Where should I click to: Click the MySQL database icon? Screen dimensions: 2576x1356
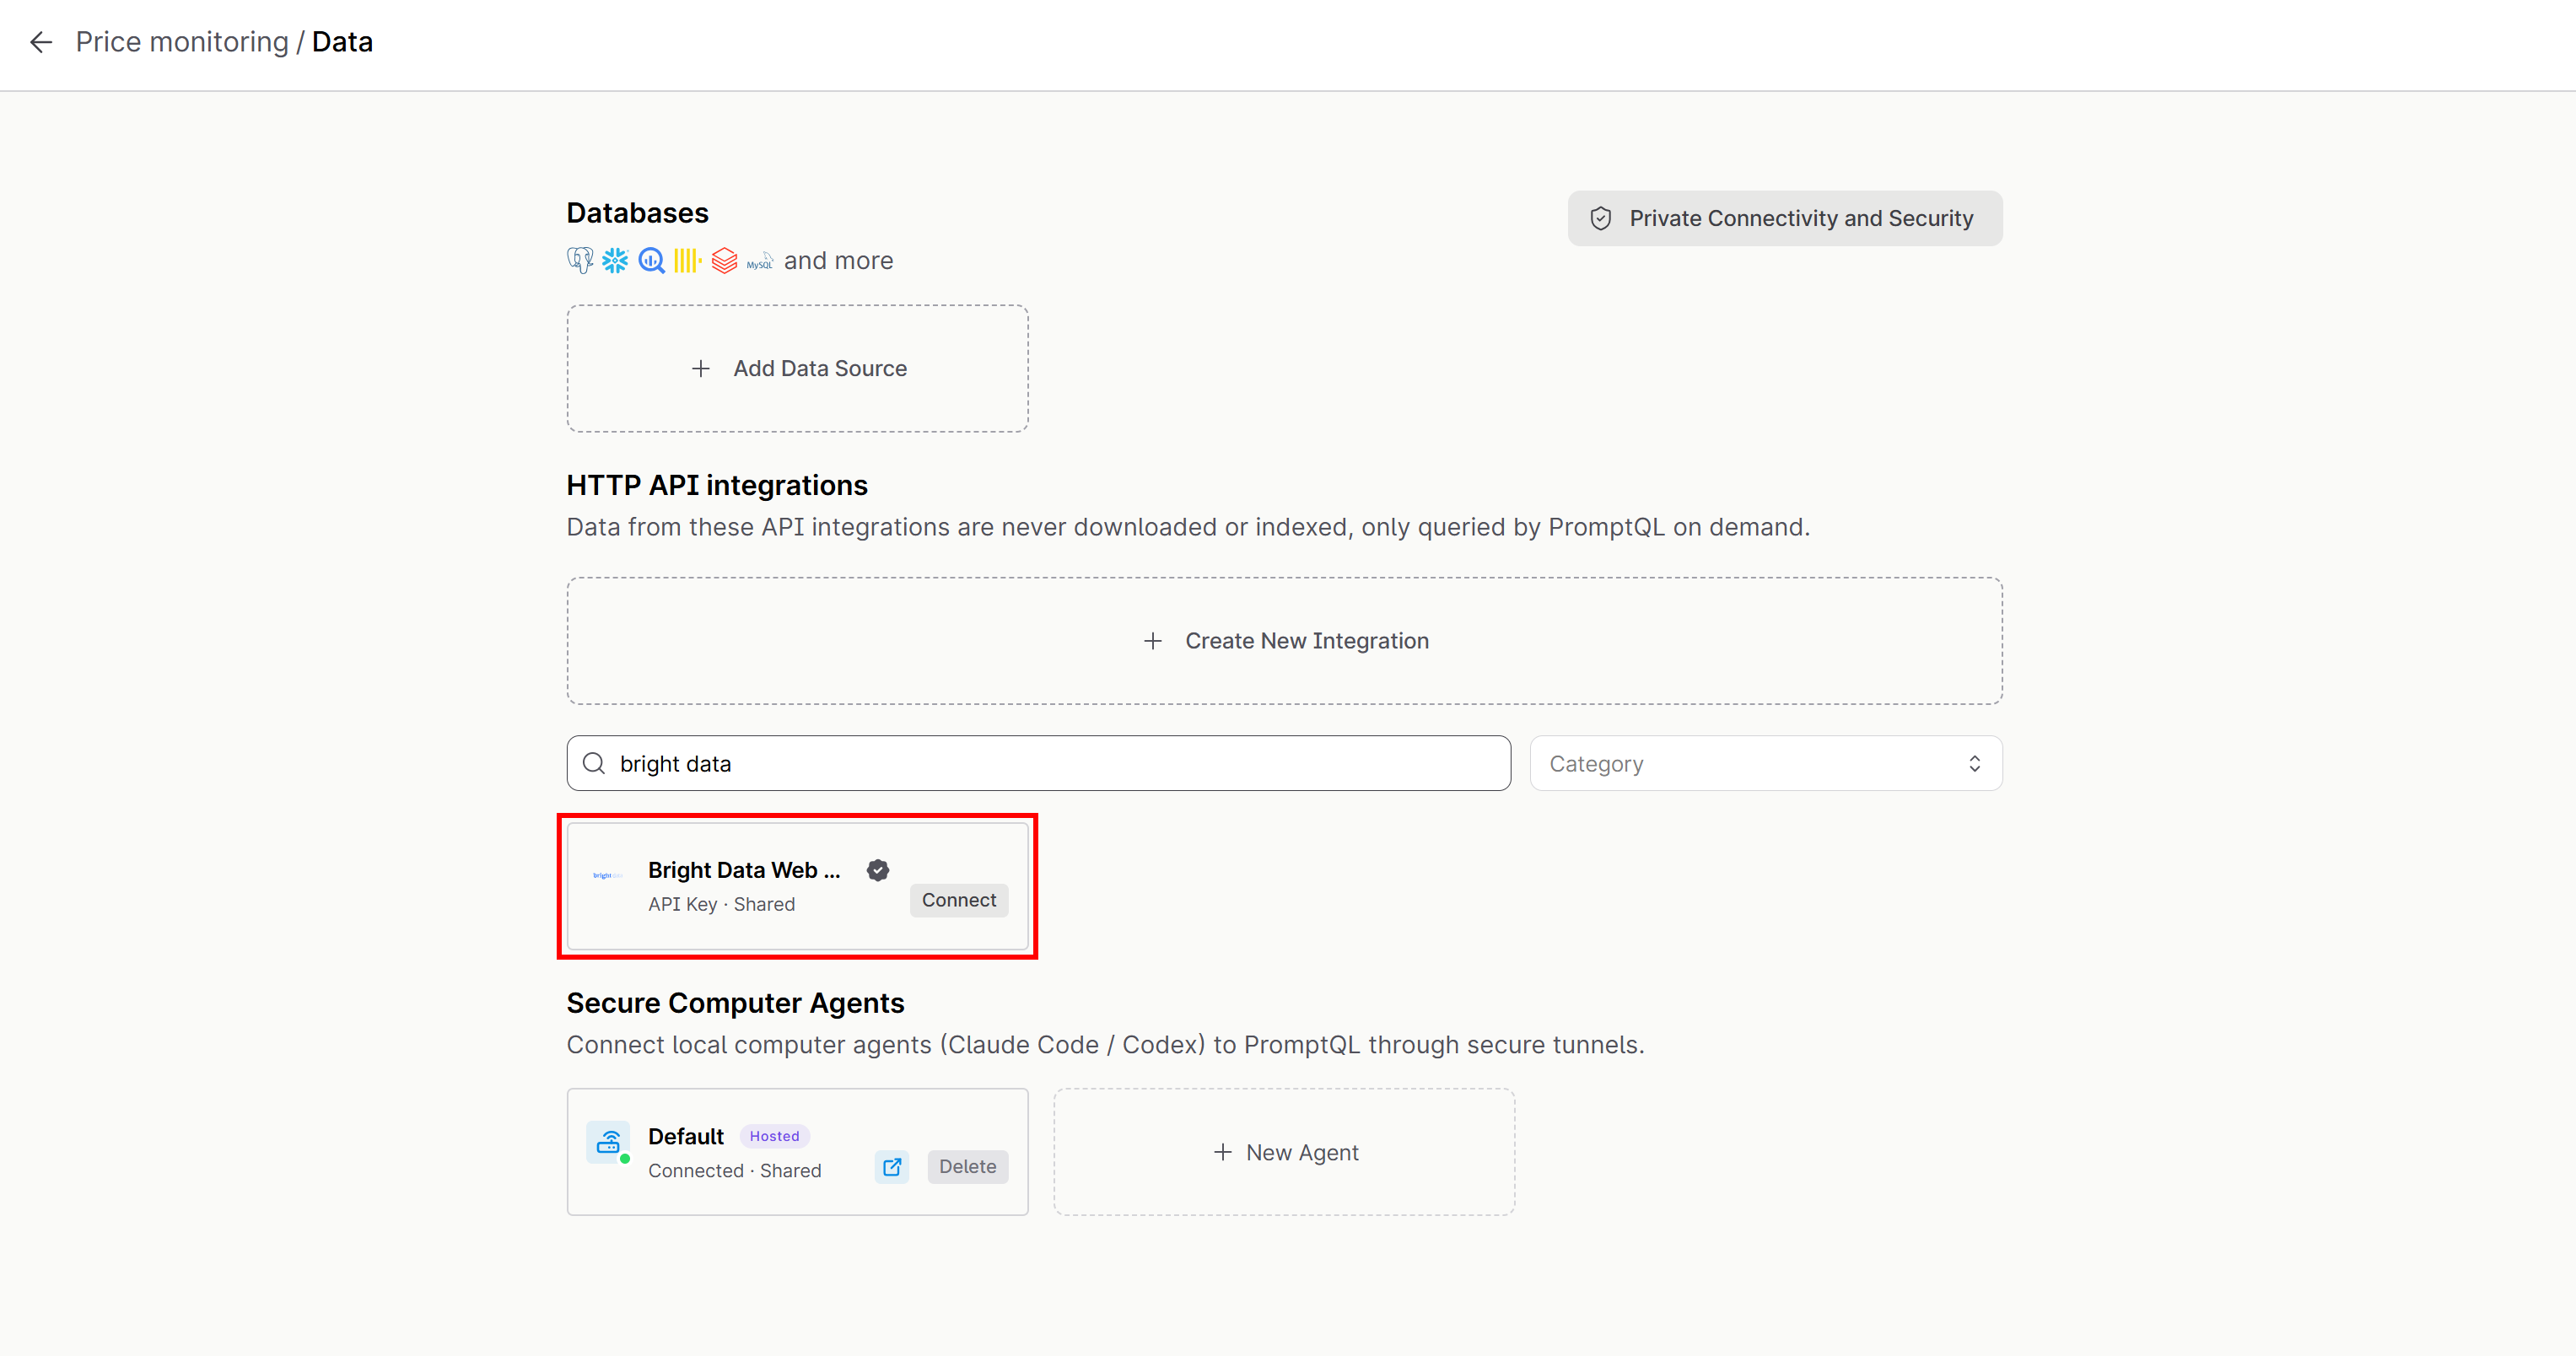[760, 262]
